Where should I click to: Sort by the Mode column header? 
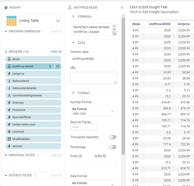[x=136, y=24]
